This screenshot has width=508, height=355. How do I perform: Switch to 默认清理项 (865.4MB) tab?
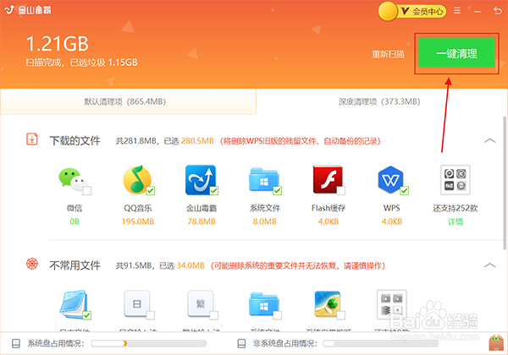pos(128,101)
